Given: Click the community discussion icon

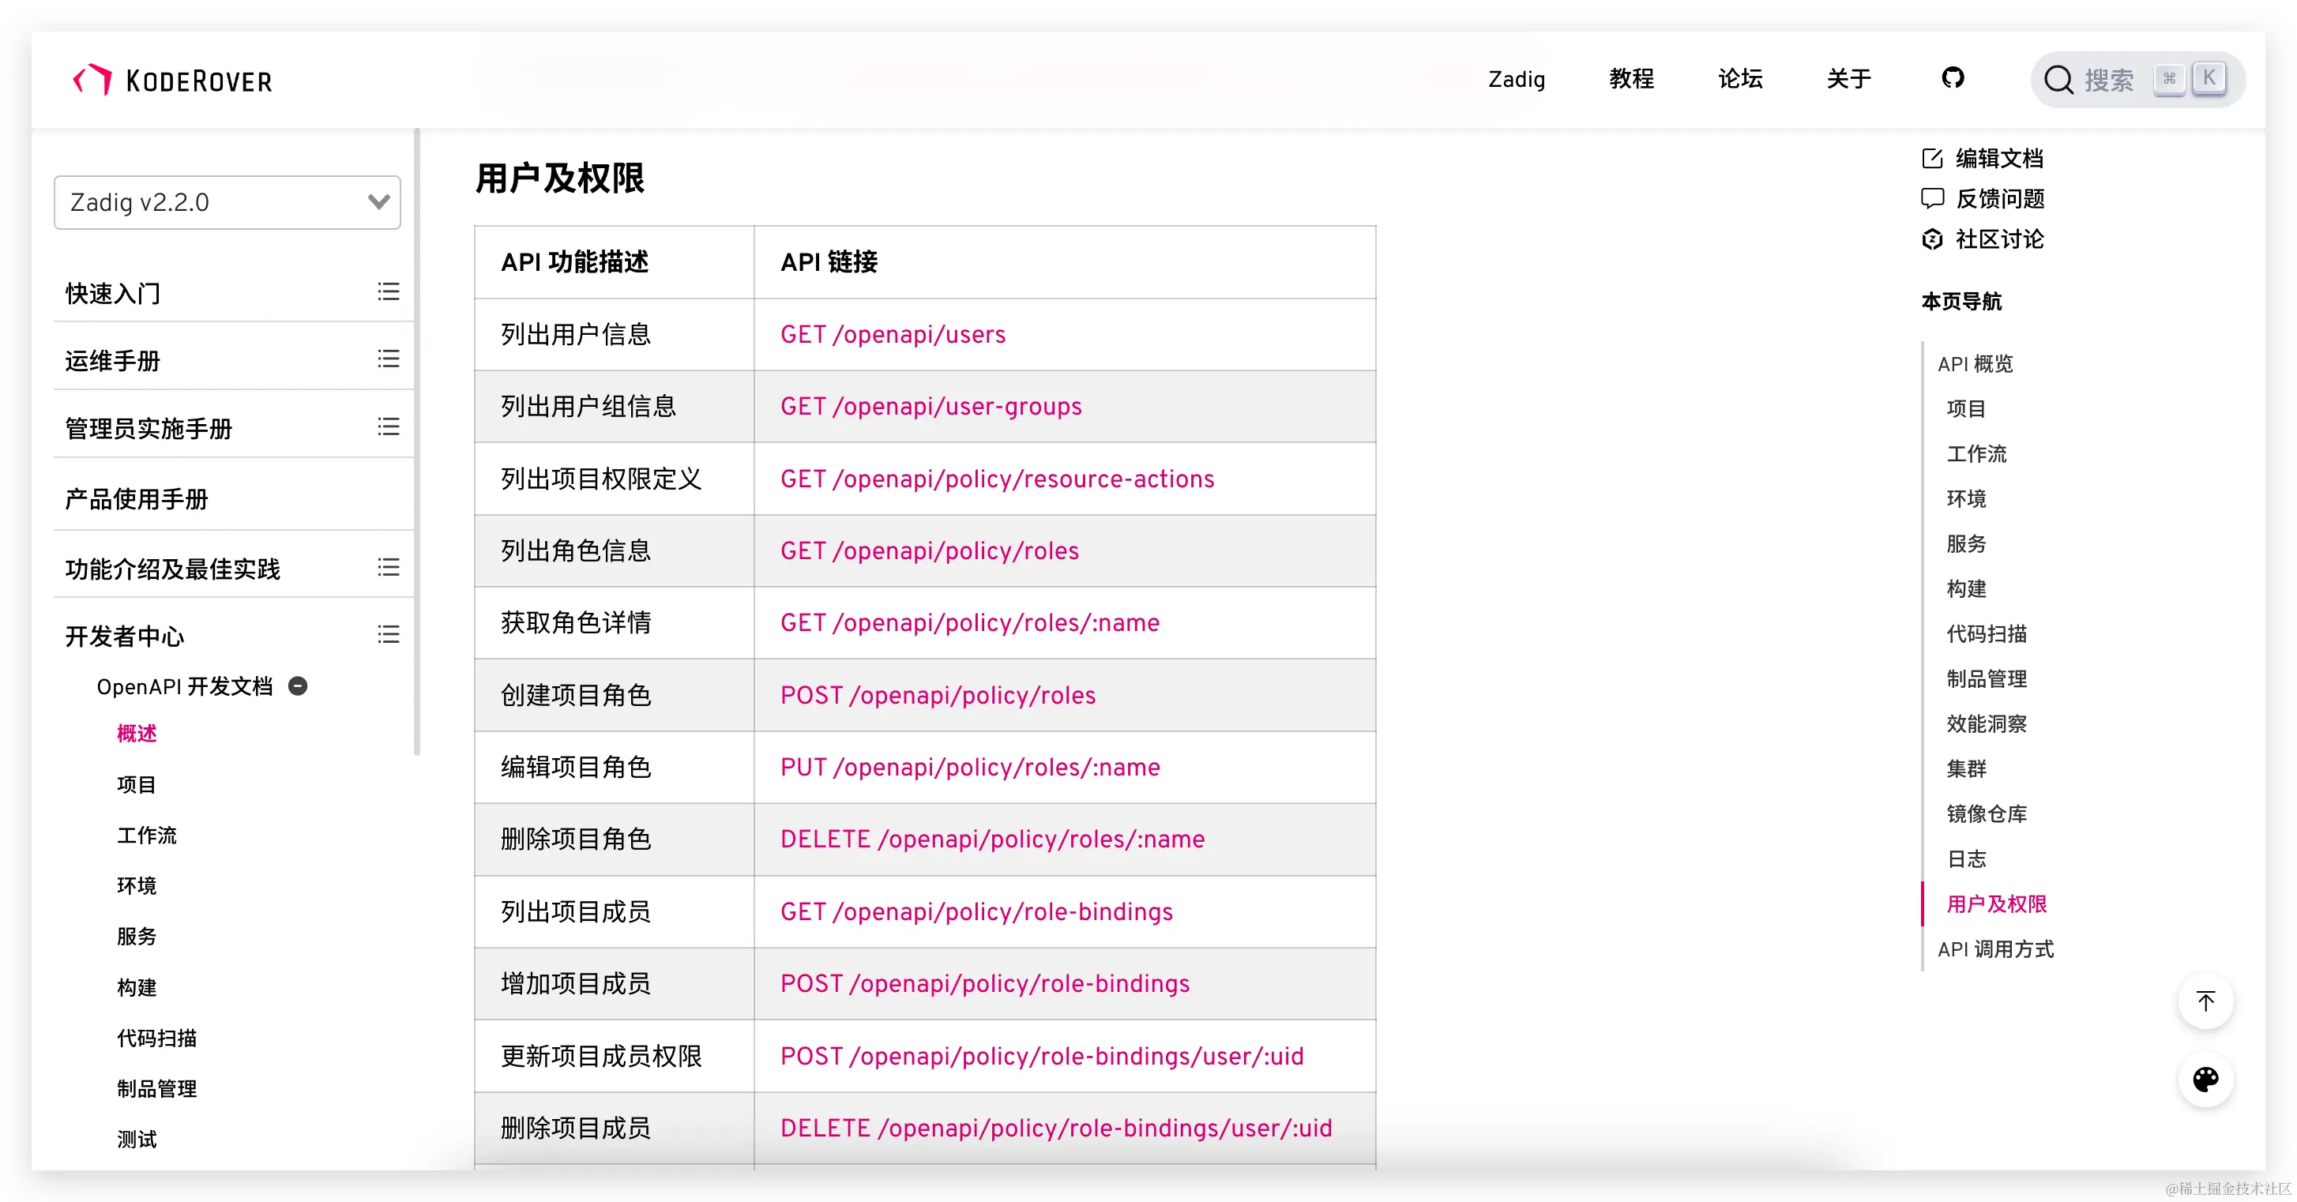Looking at the screenshot, I should coord(1931,239).
